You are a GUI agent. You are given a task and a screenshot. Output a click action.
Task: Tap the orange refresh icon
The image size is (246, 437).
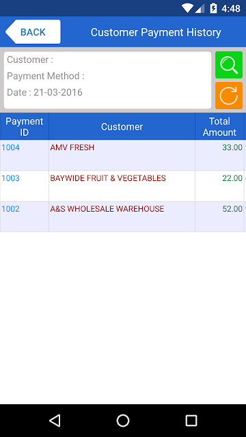[x=229, y=96]
